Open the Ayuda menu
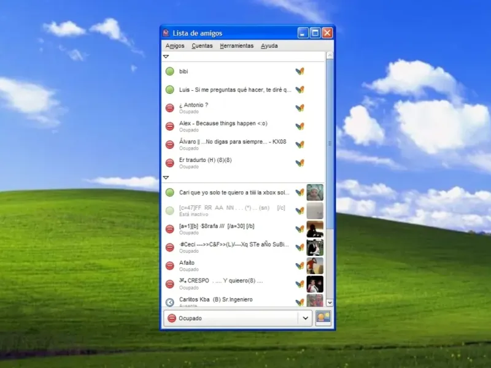The image size is (491, 368). 269,45
